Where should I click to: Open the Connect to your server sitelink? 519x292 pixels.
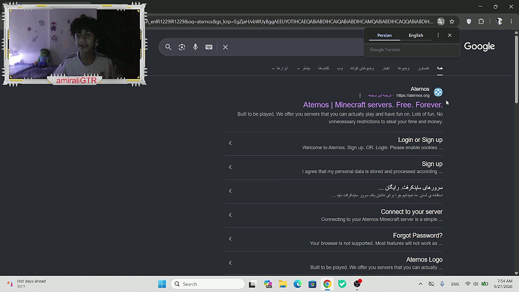click(411, 212)
